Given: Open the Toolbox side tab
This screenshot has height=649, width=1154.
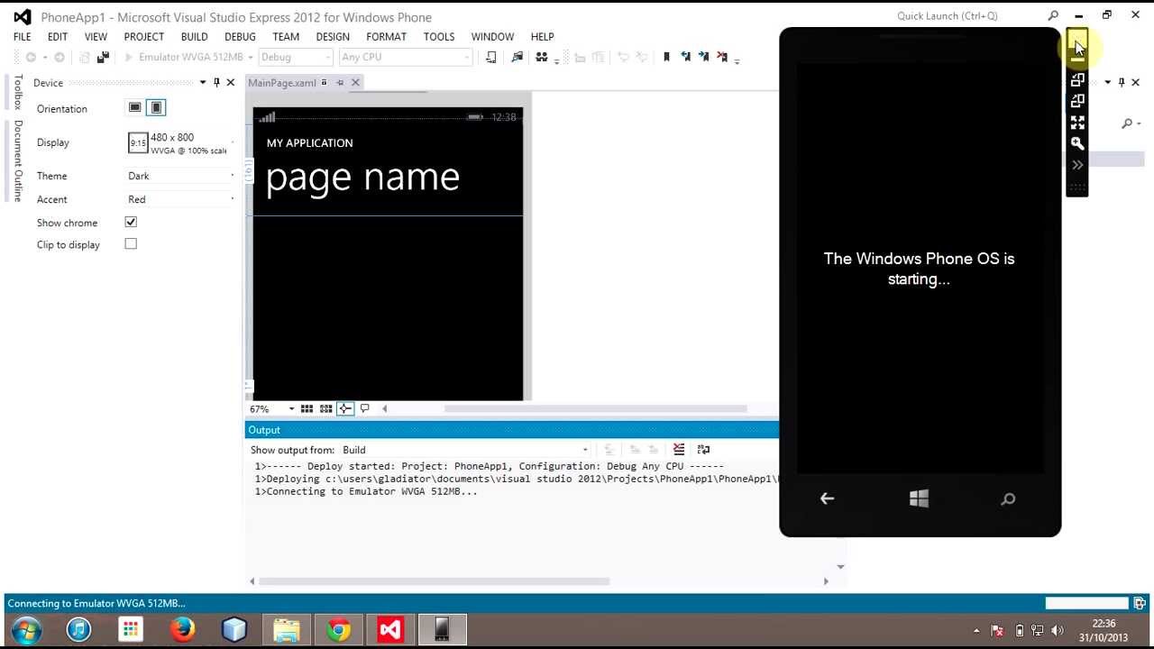Looking at the screenshot, I should (17, 92).
